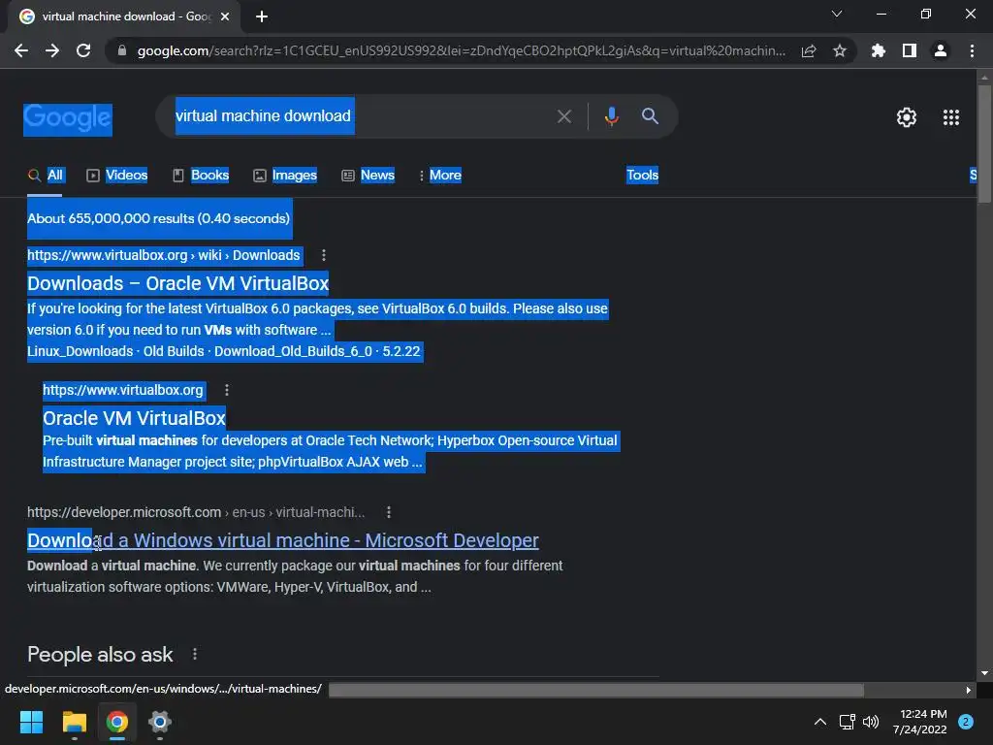
Task: Open the search Tools options
Action: 642,176
